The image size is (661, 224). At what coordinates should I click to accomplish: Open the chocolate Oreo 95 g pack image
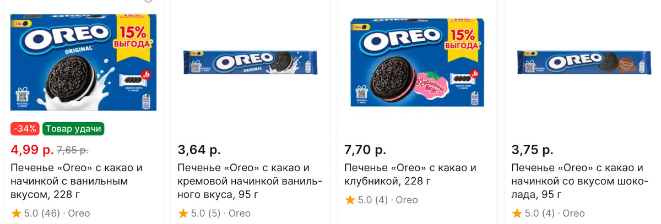tap(584, 62)
